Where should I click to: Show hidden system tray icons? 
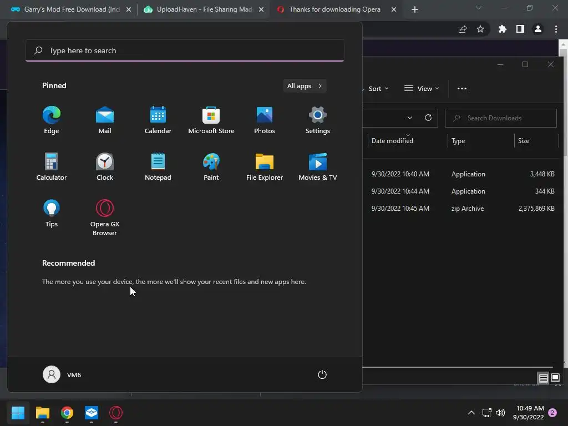(x=471, y=412)
